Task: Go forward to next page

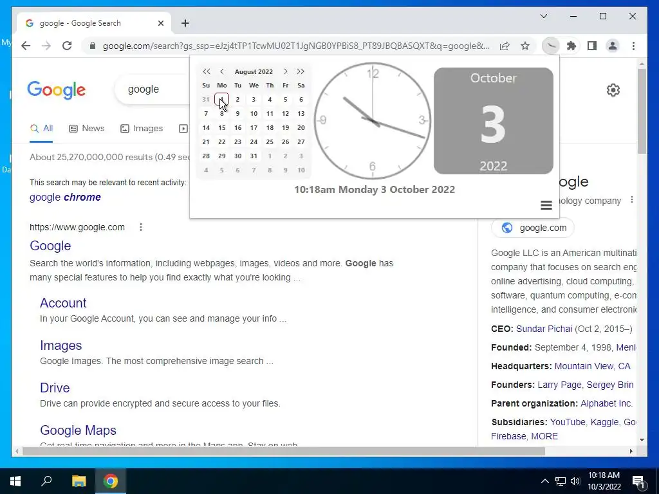Action: click(x=46, y=46)
